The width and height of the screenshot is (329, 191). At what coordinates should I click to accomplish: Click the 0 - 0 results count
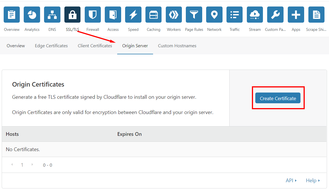click(x=48, y=165)
